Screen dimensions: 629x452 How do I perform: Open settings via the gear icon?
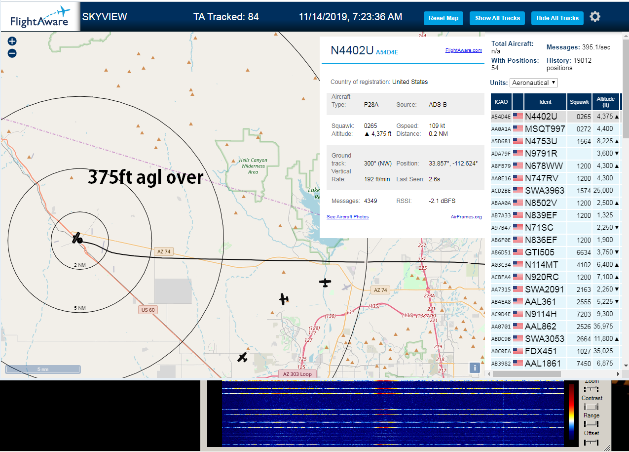(x=595, y=17)
